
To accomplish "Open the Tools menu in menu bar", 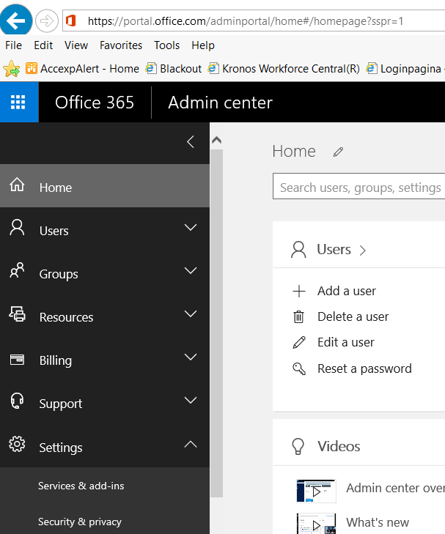I will point(166,45).
